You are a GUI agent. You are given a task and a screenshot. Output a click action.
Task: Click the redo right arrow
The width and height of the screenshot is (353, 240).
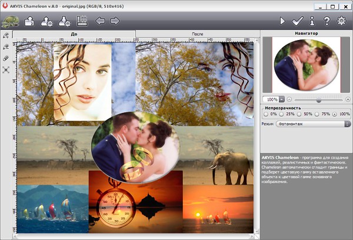[115, 21]
